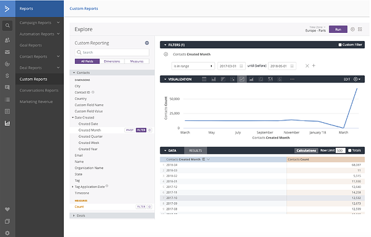The width and height of the screenshot is (371, 237).
Task: Open the Contacts icon in left rail
Action: click(7, 40)
